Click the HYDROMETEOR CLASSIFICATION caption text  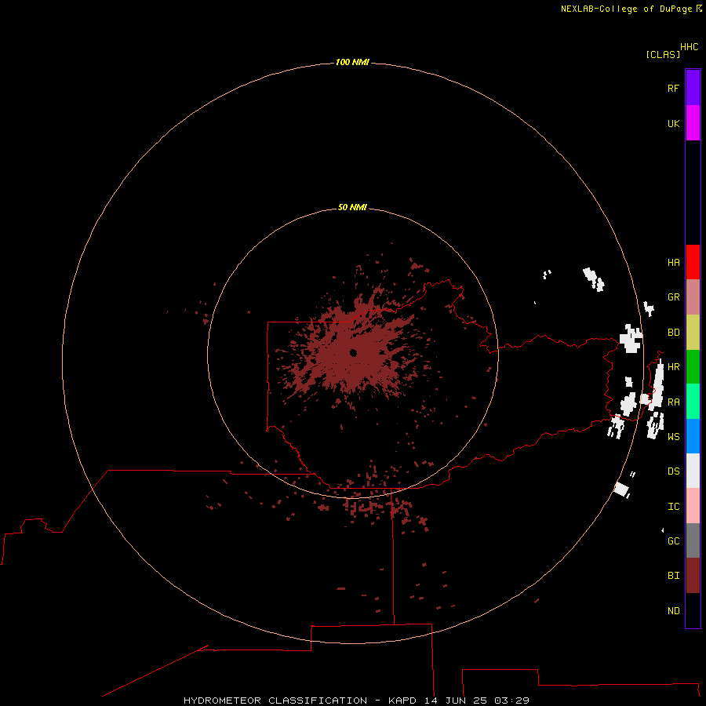tap(275, 701)
